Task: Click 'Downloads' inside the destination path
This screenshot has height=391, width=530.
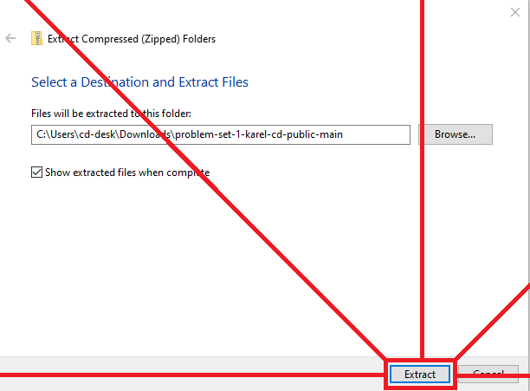Action: tap(147, 134)
